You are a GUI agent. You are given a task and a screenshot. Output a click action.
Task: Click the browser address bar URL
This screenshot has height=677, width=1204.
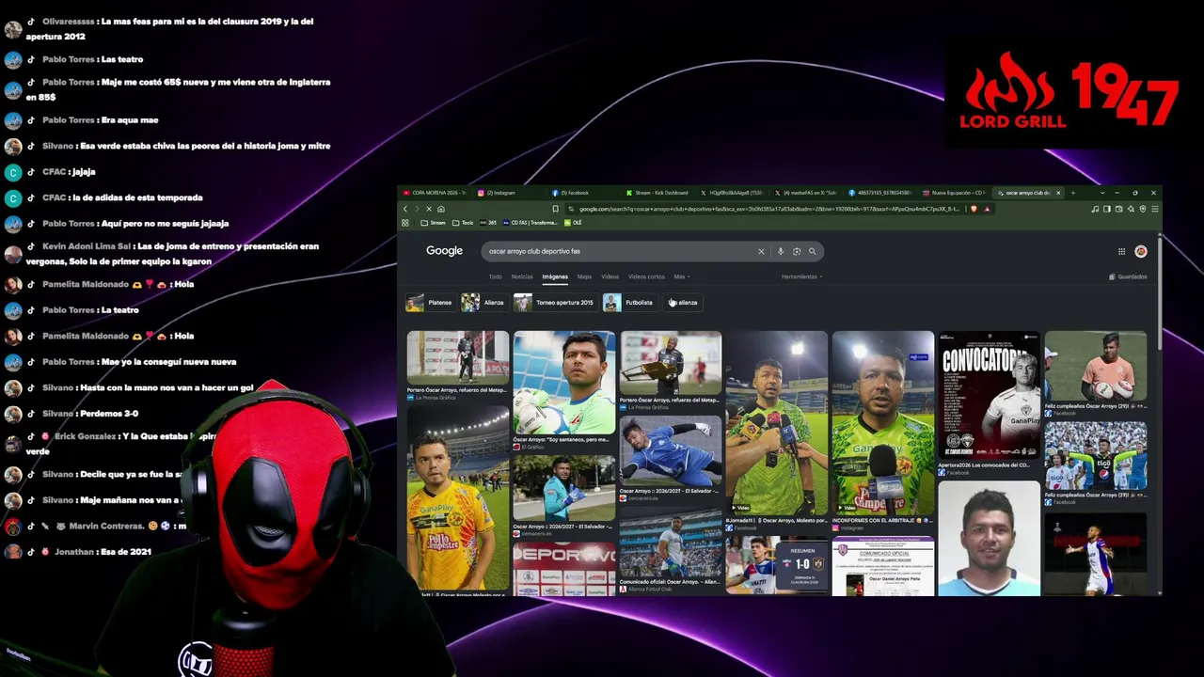tap(769, 209)
